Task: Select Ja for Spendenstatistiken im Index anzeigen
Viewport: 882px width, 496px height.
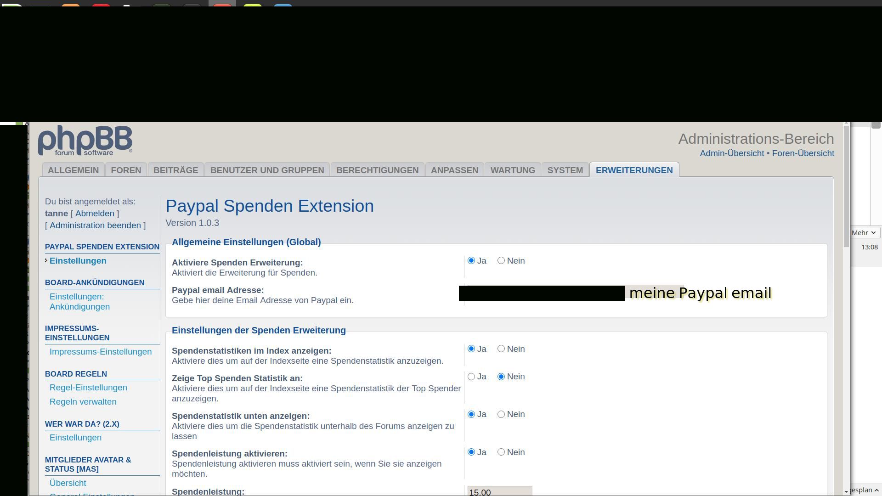Action: [471, 349]
